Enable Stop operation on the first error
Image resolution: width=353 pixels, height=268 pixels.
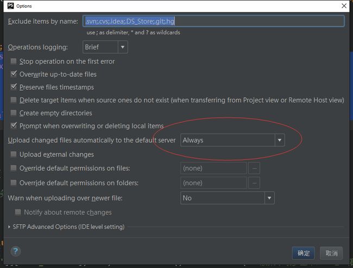[x=14, y=61]
